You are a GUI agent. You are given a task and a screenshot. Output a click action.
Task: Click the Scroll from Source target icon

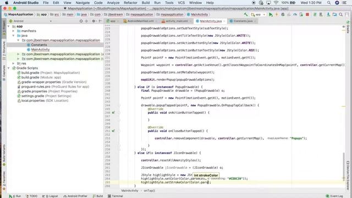(81, 21)
